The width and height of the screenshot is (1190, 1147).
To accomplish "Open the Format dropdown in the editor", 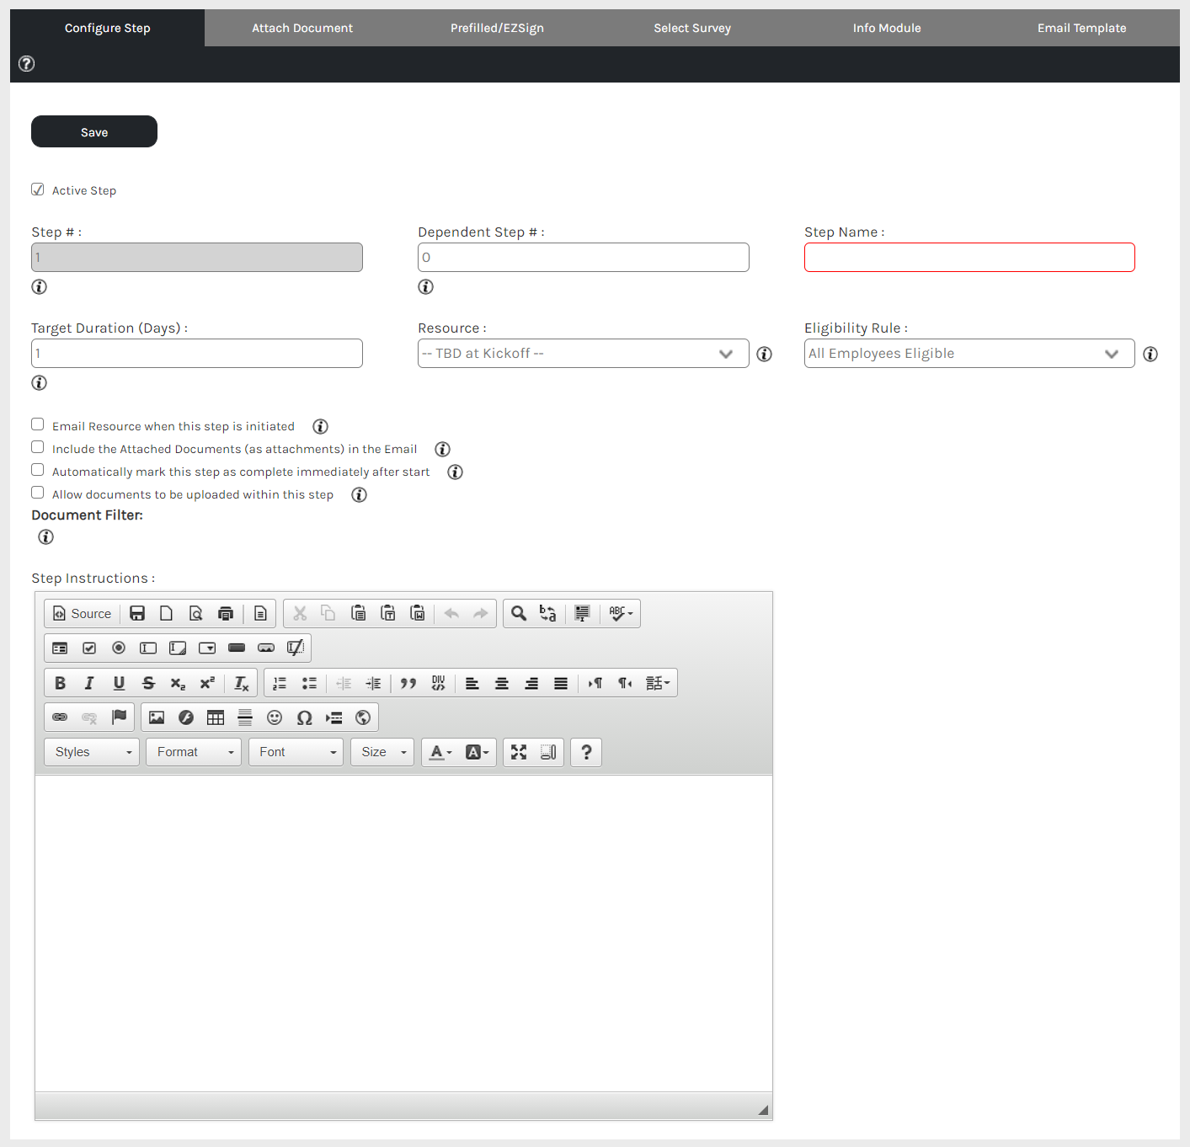I will (x=194, y=752).
